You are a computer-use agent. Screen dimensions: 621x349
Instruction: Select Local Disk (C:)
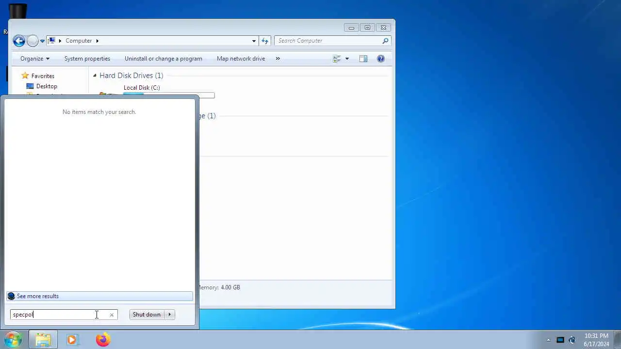(x=142, y=88)
